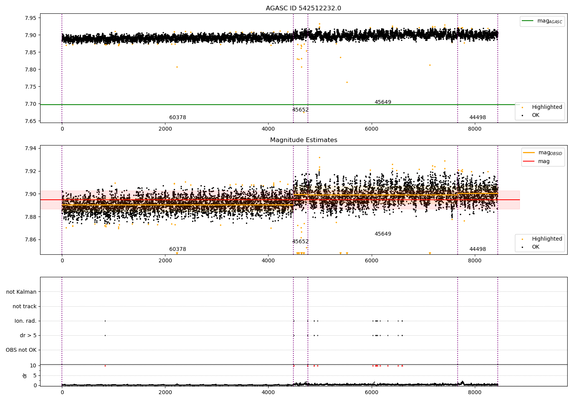Click the rotated 'dr' axis label
573x401 pixels.
pos(25,375)
